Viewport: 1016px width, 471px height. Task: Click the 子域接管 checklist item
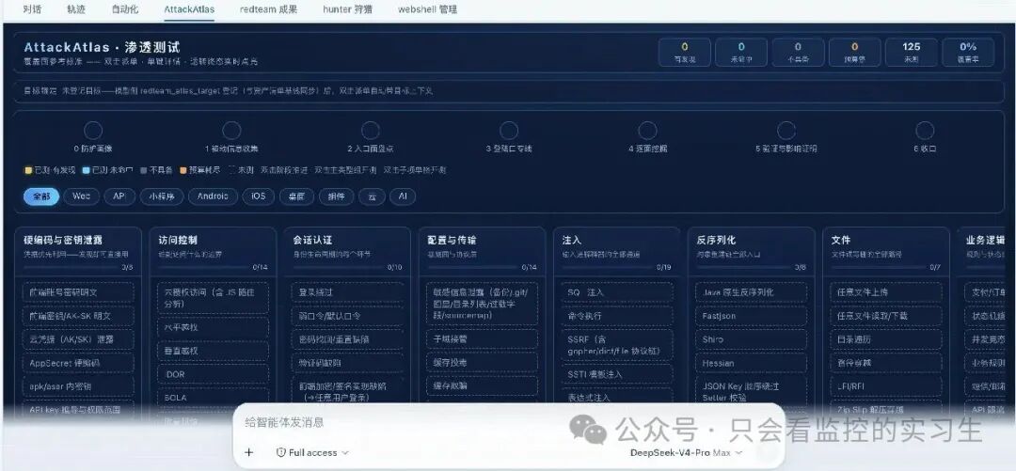(482, 338)
